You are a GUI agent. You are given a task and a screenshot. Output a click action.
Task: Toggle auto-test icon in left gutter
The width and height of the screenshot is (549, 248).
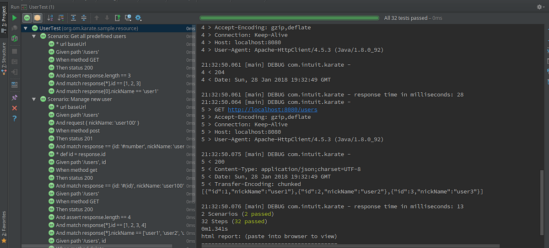(x=15, y=38)
